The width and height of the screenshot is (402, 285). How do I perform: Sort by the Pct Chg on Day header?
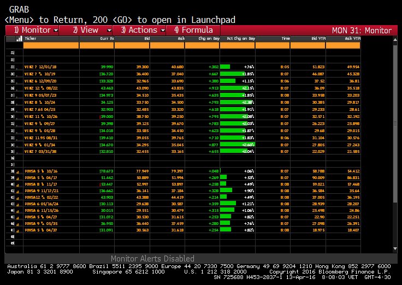click(240, 39)
